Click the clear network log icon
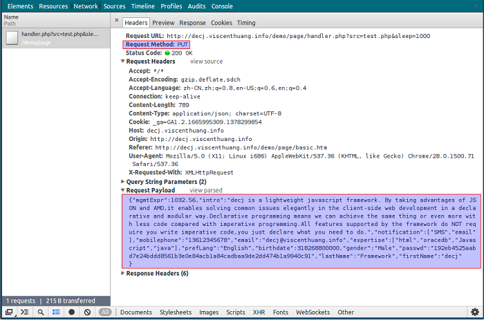This screenshot has height=320, width=484. pos(87,312)
